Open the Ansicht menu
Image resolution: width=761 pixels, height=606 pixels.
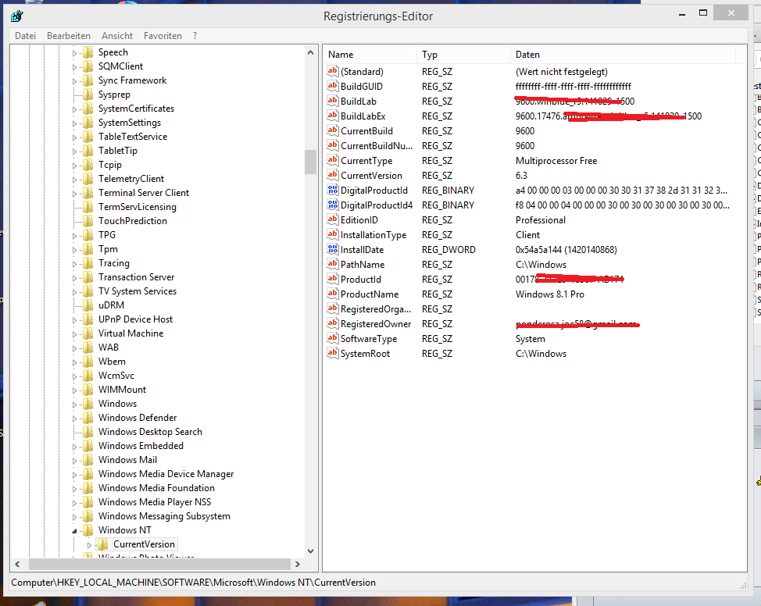coord(117,35)
